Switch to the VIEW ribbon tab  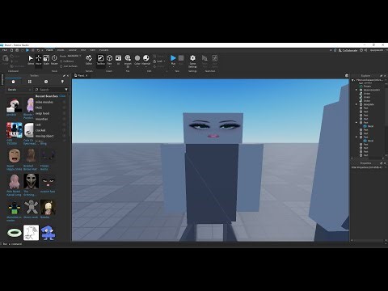(x=93, y=50)
